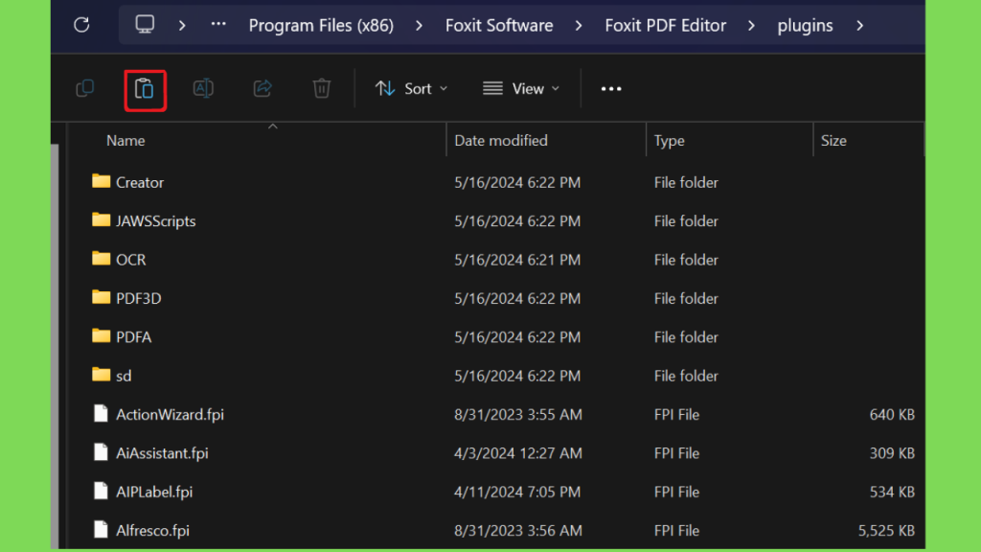Viewport: 981px width, 552px height.
Task: Click the ActionWizard.fpi file icon
Action: (x=101, y=414)
